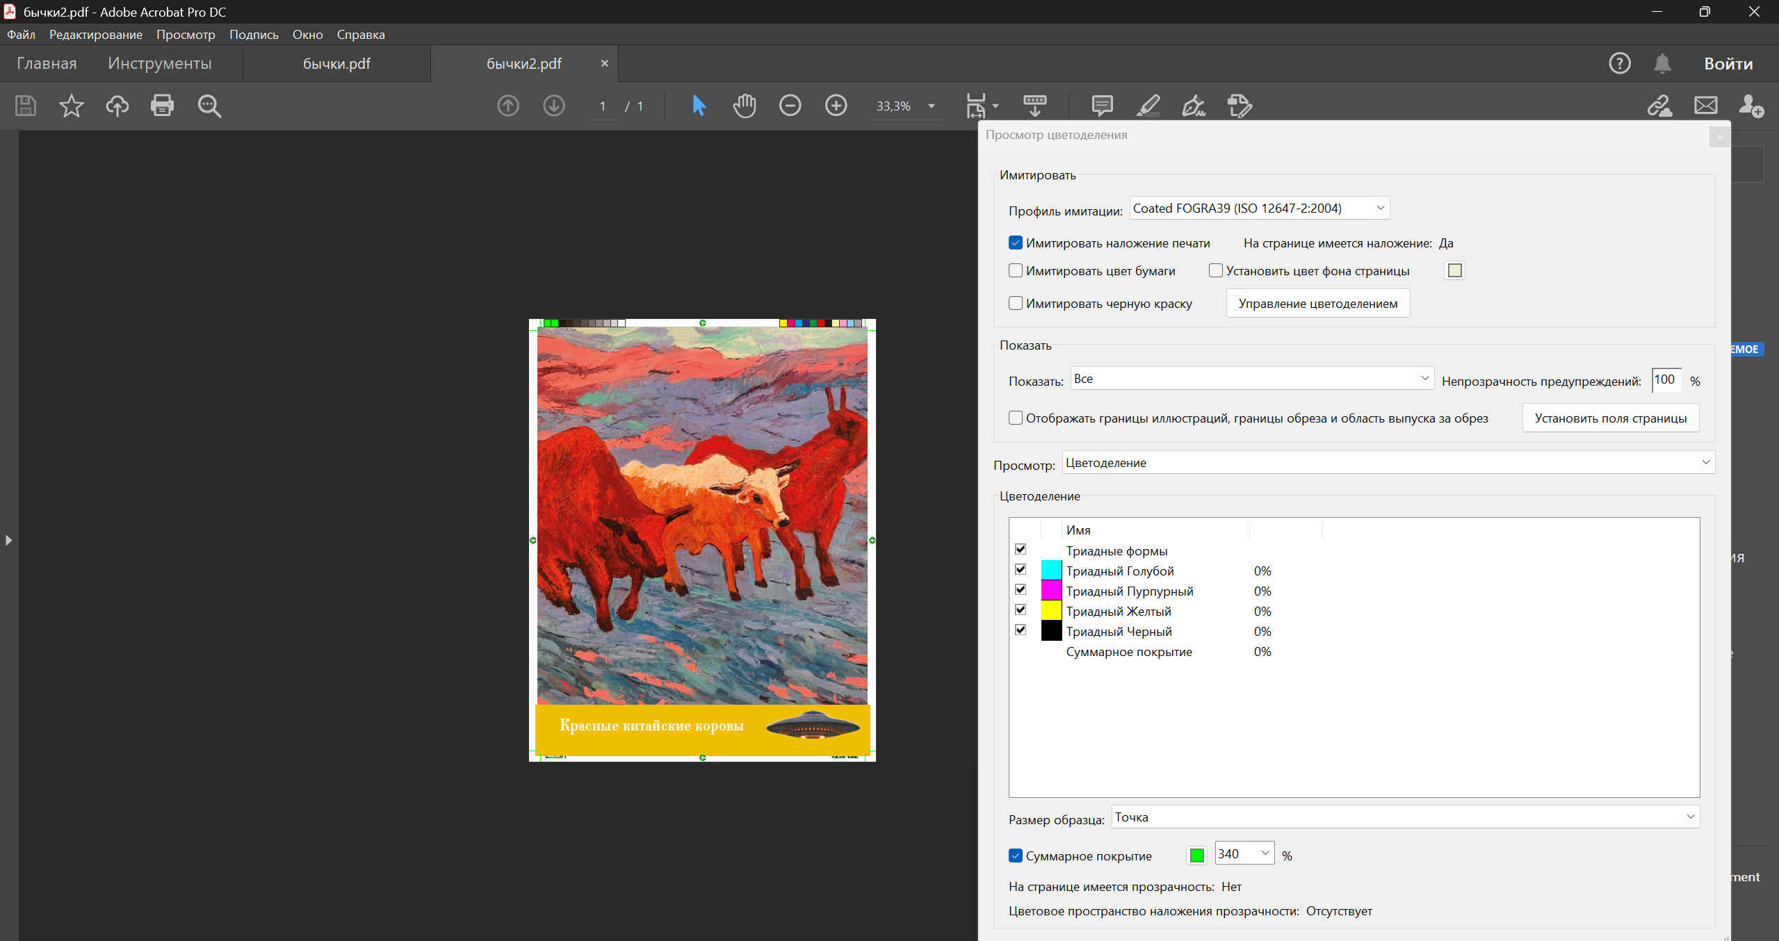Click Установить поля страницы button

(1611, 418)
